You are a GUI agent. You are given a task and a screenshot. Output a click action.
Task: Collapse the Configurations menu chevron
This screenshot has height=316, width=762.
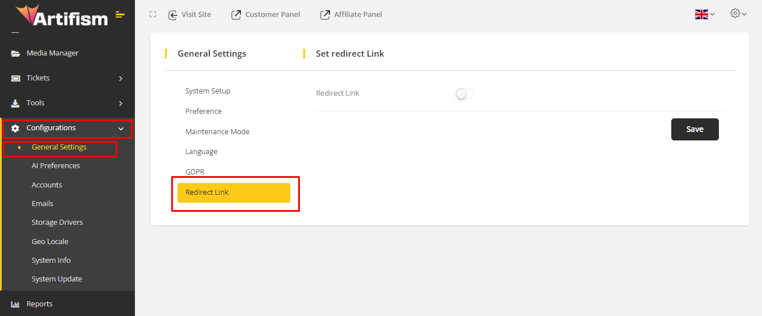pos(121,129)
